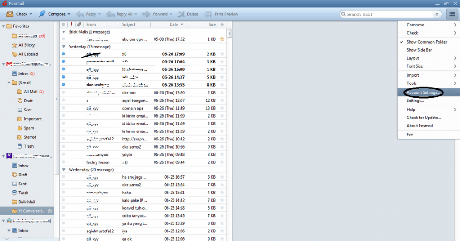Open the All Labeled tag folder
The height and width of the screenshot is (241, 460).
(x=14, y=54)
